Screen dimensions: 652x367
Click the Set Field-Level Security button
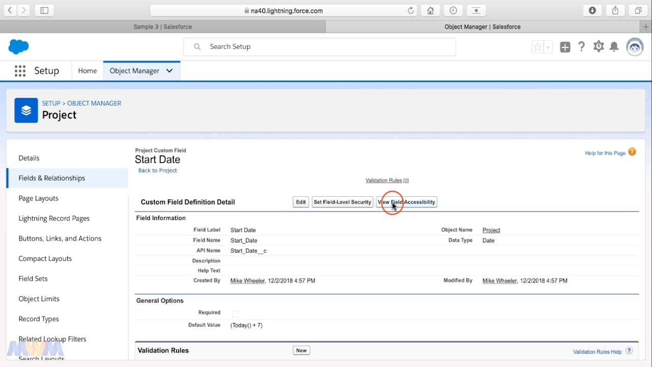coord(342,202)
